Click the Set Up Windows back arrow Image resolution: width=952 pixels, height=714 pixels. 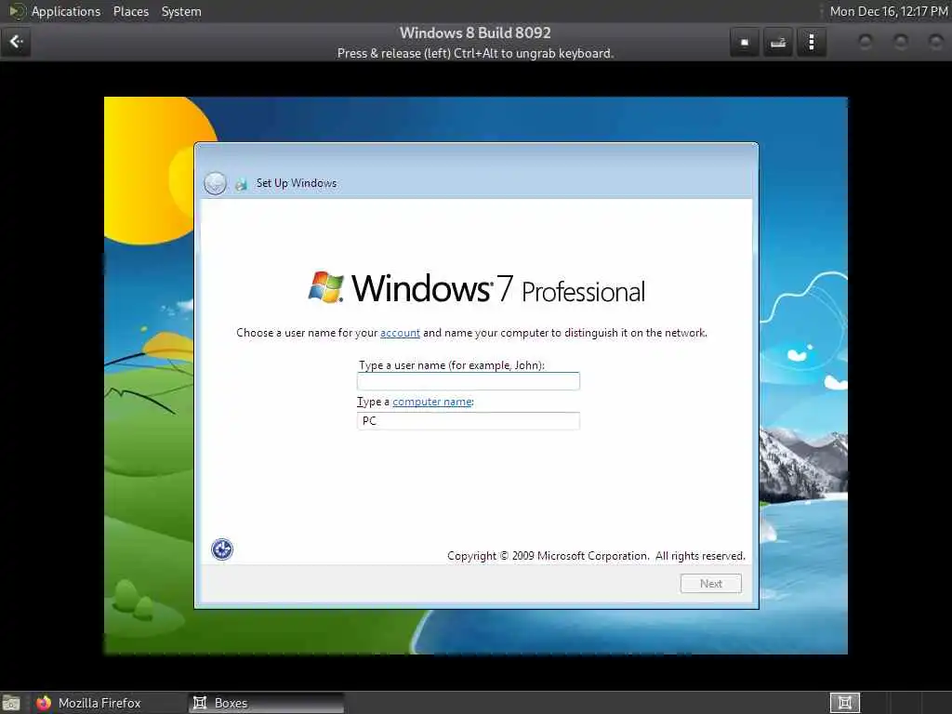coord(215,183)
